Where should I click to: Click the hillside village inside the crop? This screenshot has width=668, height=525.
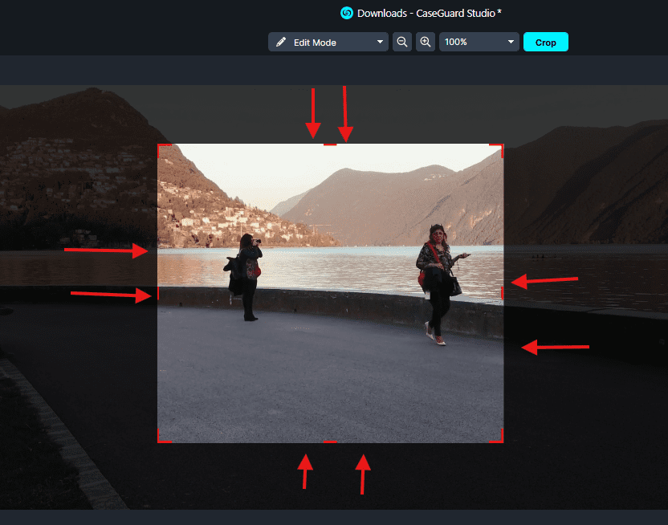217,215
